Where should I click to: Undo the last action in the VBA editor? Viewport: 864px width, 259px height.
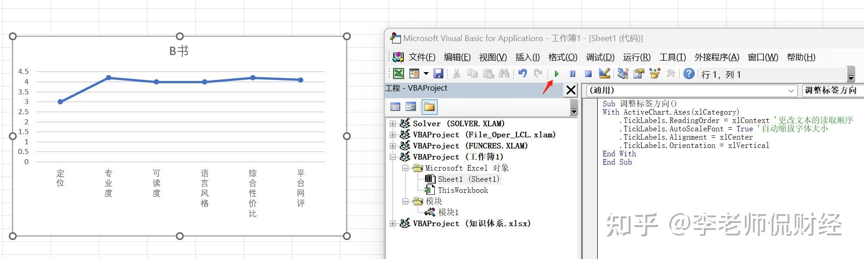pos(522,74)
